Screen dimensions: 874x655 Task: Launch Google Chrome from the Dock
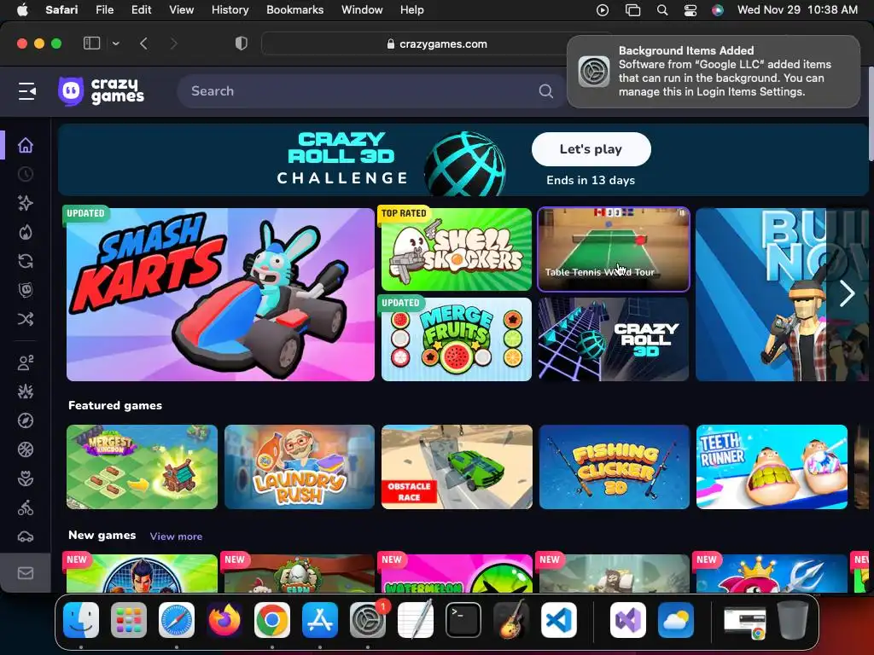272,620
